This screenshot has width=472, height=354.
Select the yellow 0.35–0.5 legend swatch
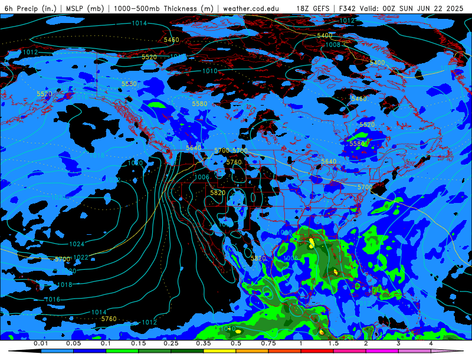219,351
